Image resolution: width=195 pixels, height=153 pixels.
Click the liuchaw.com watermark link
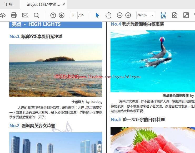pyautogui.click(x=97, y=77)
